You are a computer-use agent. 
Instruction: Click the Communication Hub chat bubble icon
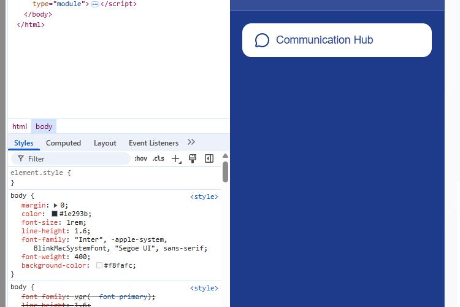click(x=262, y=41)
